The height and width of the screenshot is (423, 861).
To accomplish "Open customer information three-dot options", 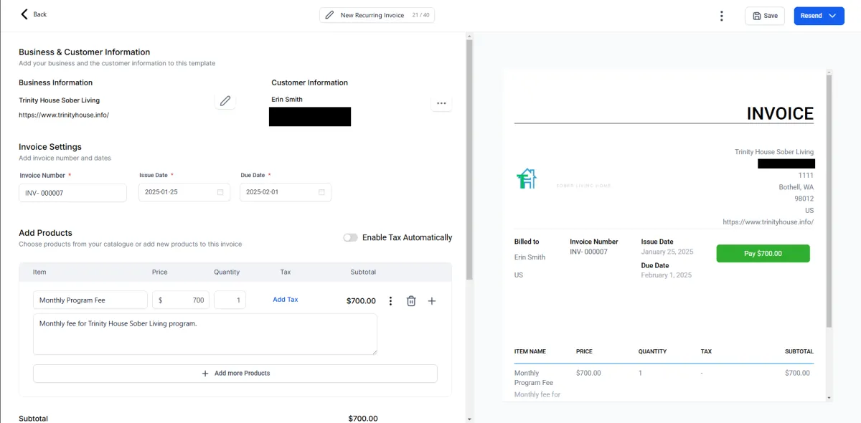I will pyautogui.click(x=441, y=103).
